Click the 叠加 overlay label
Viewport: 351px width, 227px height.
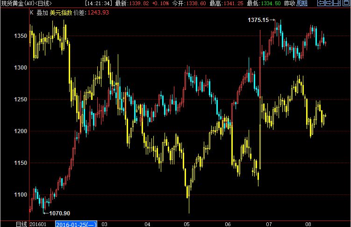tap(43, 13)
